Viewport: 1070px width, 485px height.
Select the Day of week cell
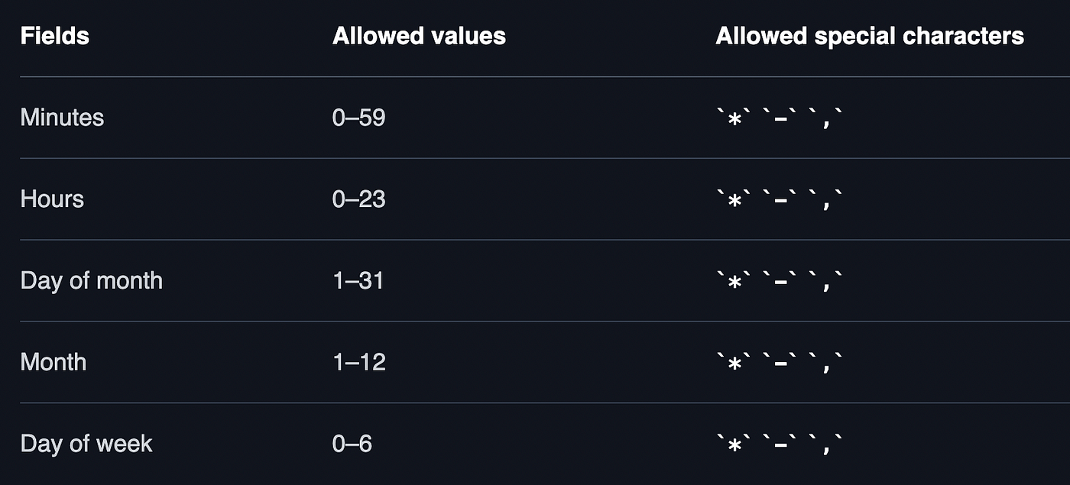coord(86,444)
